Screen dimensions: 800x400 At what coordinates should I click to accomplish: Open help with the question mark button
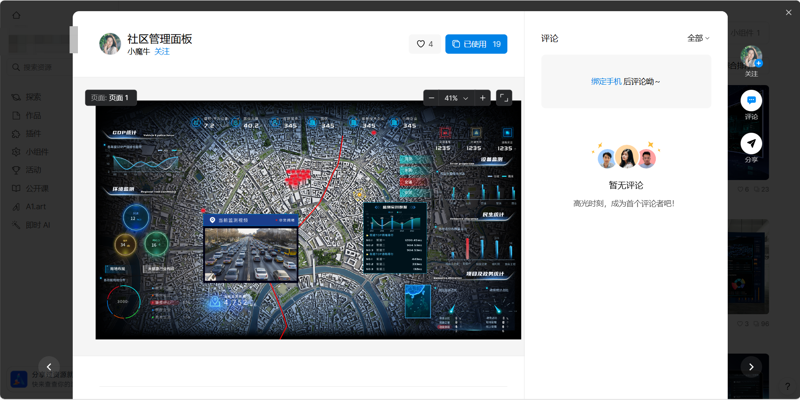pos(787,386)
